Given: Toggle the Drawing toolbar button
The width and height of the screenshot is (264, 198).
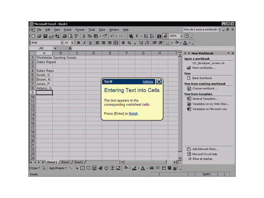Looking at the screenshot, I should pos(165,36).
